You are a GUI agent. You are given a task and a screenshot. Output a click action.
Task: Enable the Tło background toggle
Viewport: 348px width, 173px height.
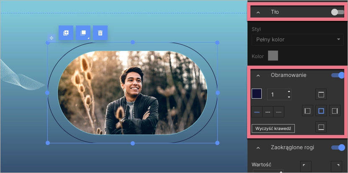(337, 12)
